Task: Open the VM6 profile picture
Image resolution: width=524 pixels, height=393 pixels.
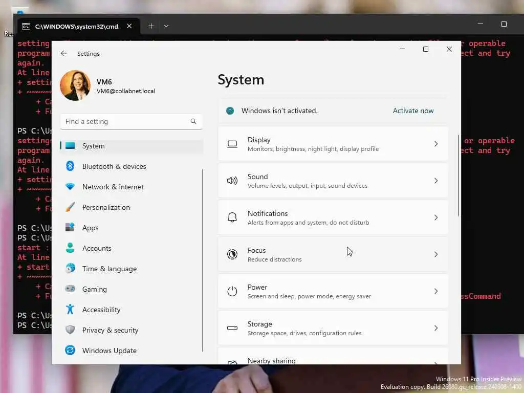Action: point(75,85)
